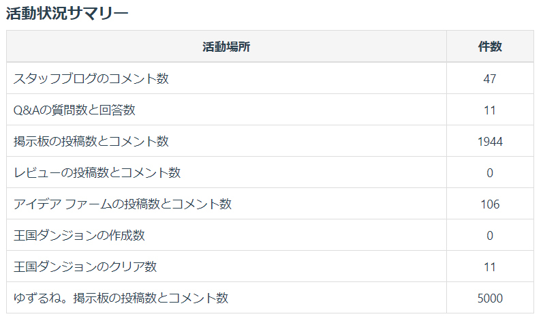Click the 活動場所 column header

(x=226, y=47)
